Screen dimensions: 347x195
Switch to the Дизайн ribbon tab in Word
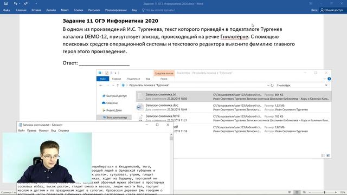point(51,10)
